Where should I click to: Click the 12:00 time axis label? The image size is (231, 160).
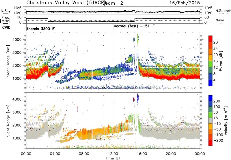click(x=113, y=154)
